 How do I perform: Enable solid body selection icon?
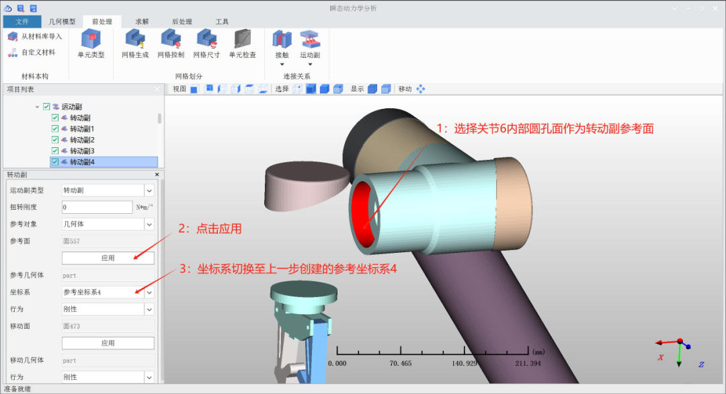(x=325, y=89)
